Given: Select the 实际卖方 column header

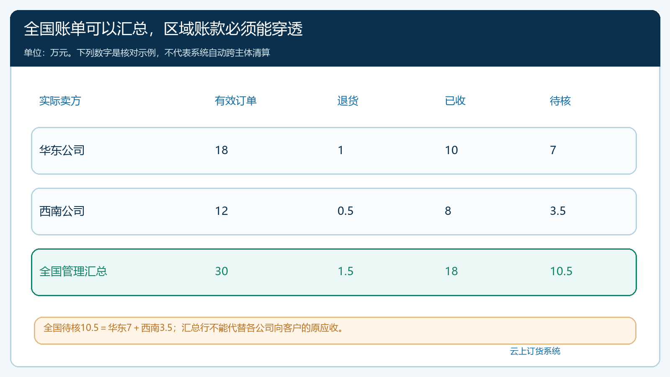Looking at the screenshot, I should tap(60, 101).
